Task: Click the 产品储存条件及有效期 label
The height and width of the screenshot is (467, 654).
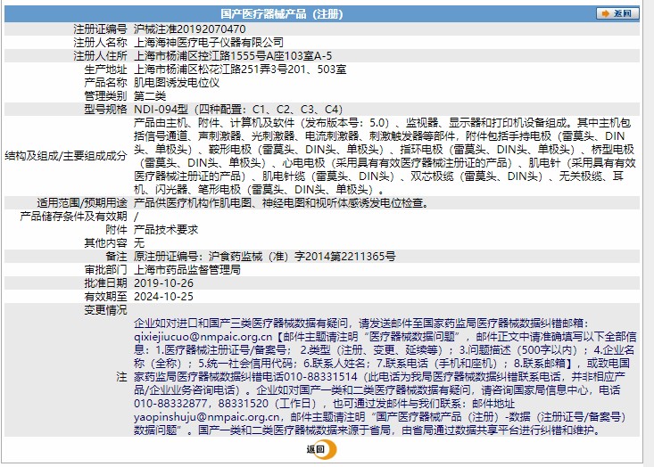Action: tap(73, 217)
